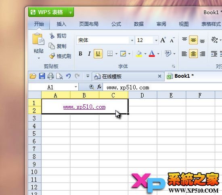Switch to 页面布局 tab

tap(89, 24)
